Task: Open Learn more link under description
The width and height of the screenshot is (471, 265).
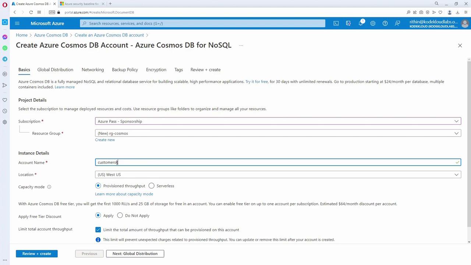Action: click(x=65, y=87)
